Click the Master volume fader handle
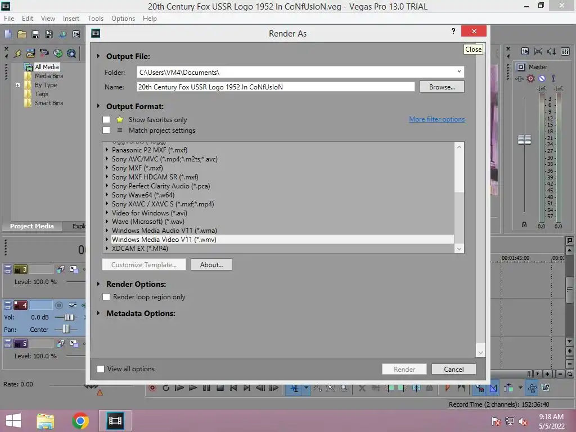Image resolution: width=576 pixels, height=432 pixels. pos(524,139)
